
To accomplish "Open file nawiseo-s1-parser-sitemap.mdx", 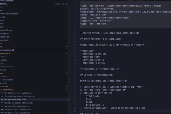I will click(x=19, y=103).
